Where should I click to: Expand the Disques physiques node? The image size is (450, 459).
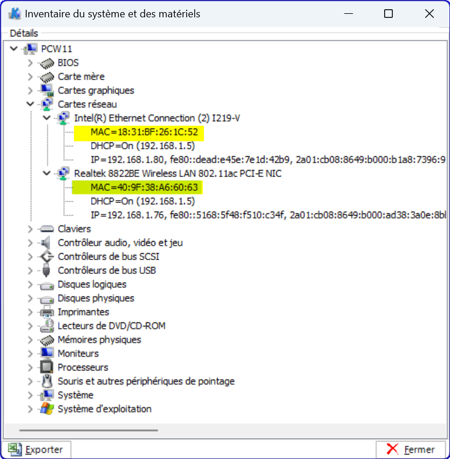click(31, 298)
